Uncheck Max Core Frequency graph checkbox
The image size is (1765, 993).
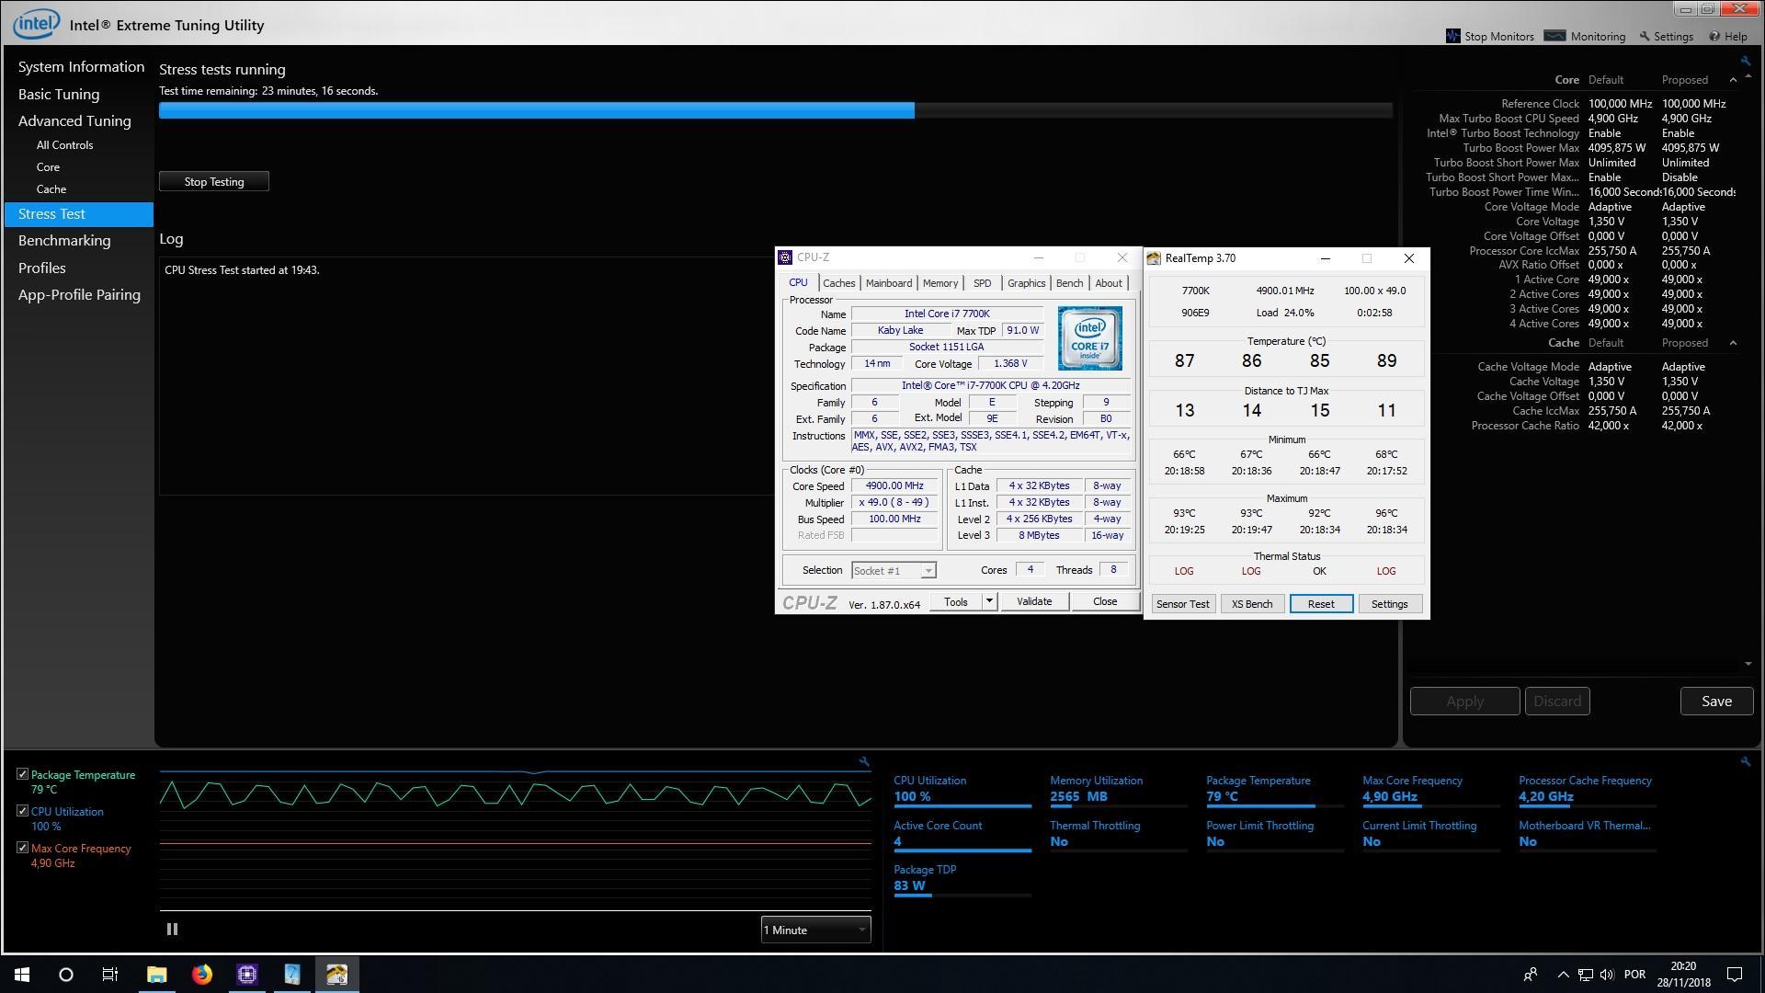point(23,848)
